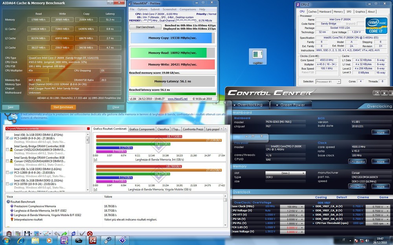Open the SPD tab in CPU-Z

tap(349, 11)
